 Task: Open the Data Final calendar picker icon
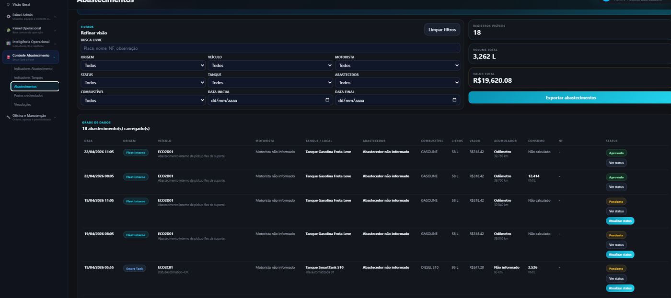[x=454, y=100]
